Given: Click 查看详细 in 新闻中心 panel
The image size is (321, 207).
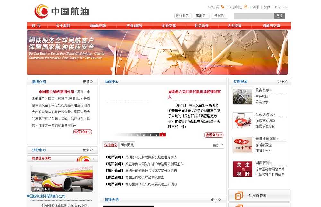Looking at the screenshot, I should click(x=214, y=135).
